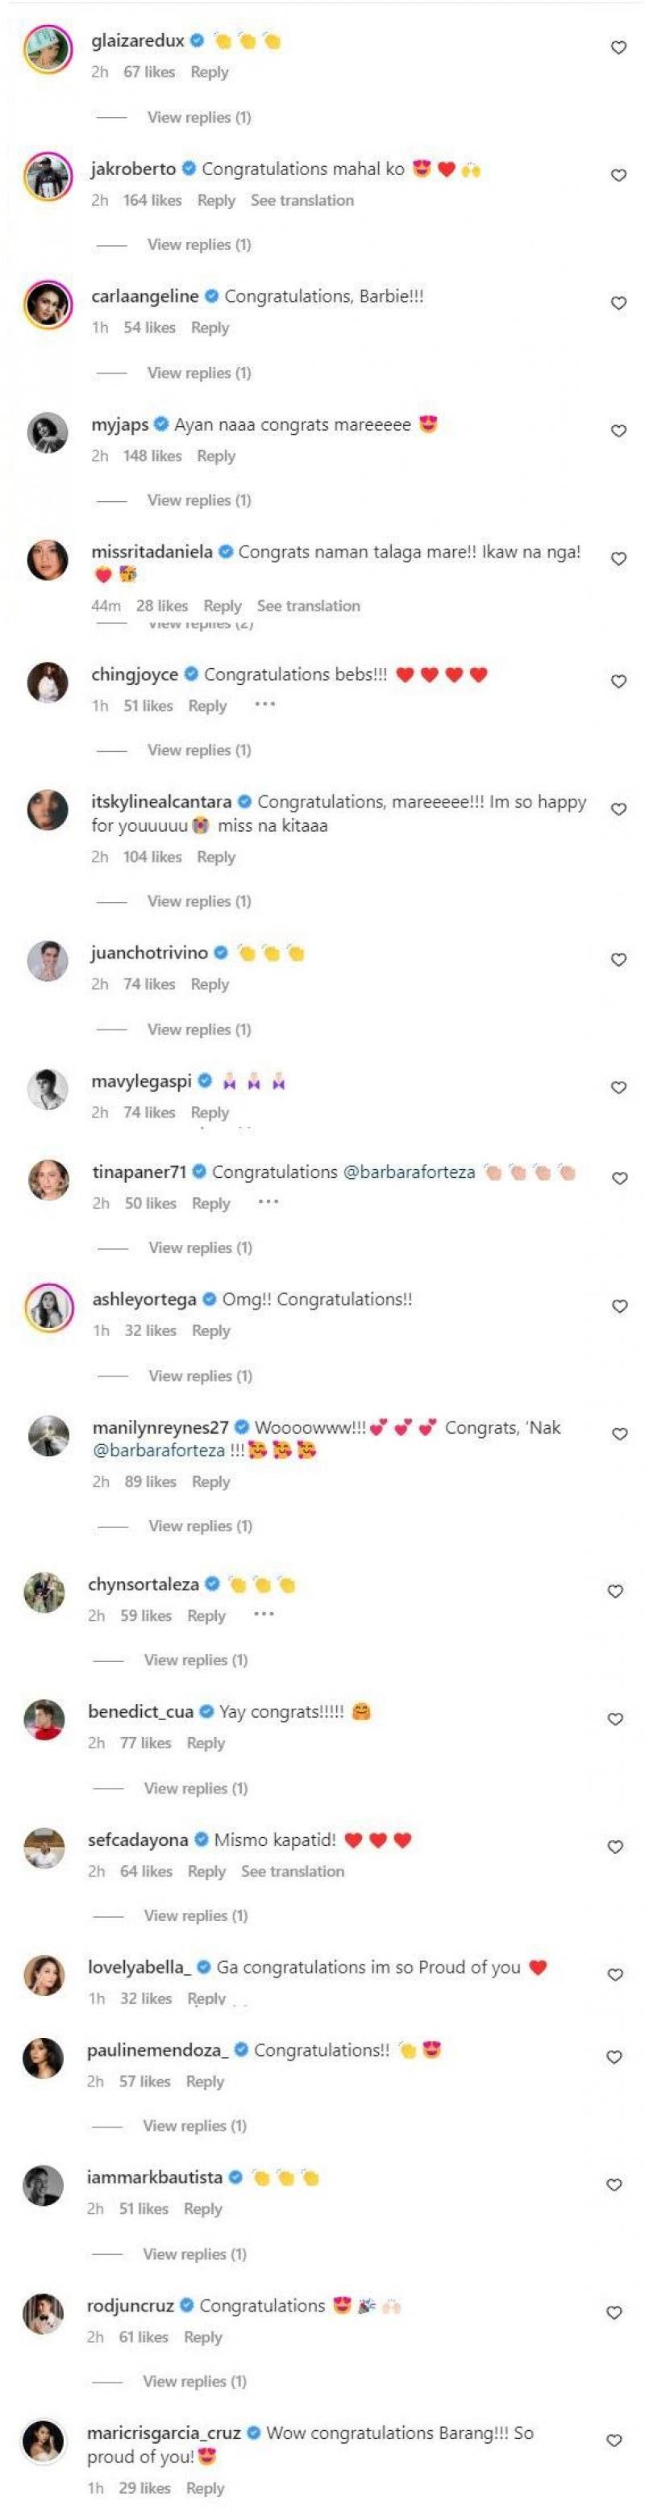Show replies beneath sefcadayona's comment

coord(196,1915)
